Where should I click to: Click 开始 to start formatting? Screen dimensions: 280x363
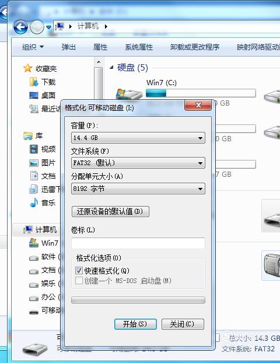point(135,324)
